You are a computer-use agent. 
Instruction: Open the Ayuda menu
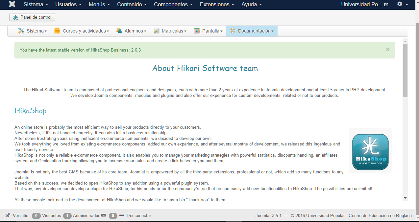coord(252,5)
